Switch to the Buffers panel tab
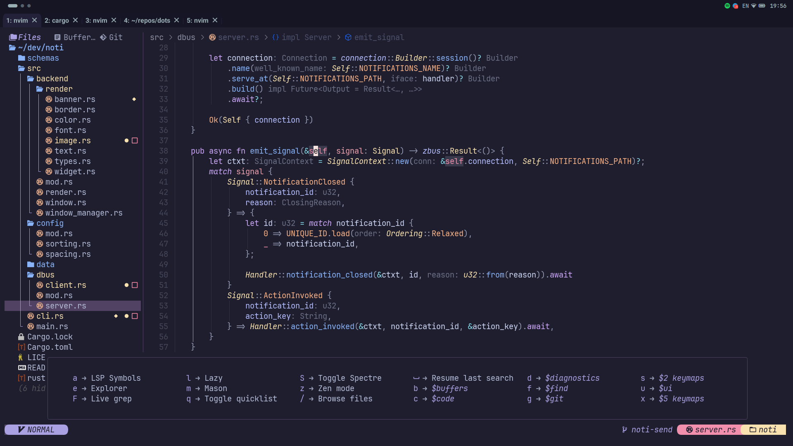This screenshot has width=793, height=446. (75, 37)
